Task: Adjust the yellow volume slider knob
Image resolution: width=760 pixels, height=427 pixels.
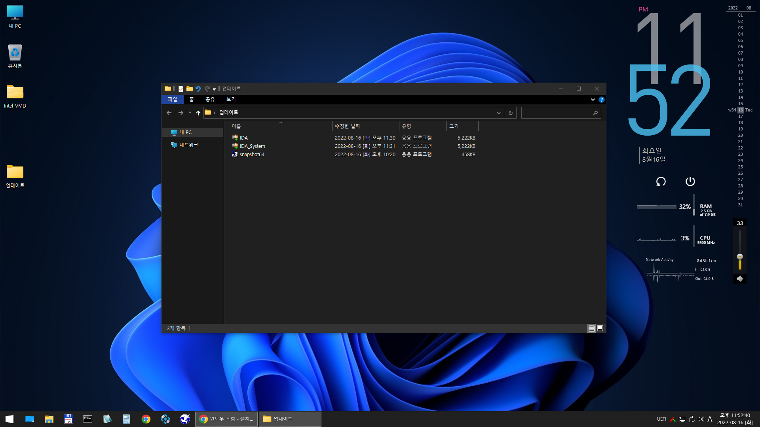Action: click(x=739, y=257)
